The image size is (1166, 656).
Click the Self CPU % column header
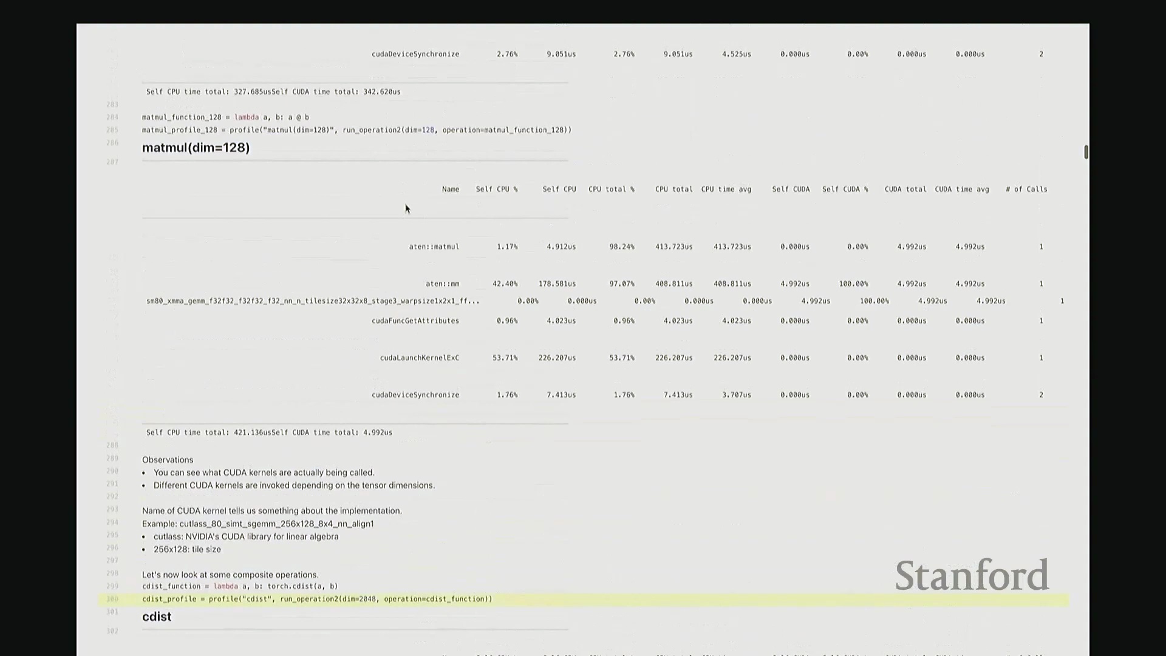[x=496, y=190]
